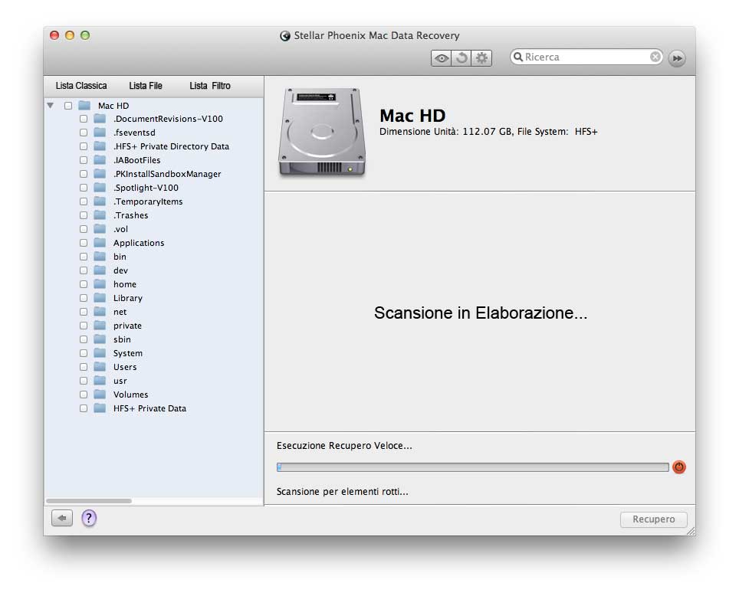Click the eye preview icon in toolbar

[441, 58]
